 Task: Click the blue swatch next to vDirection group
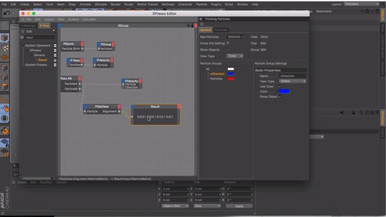pyautogui.click(x=230, y=74)
